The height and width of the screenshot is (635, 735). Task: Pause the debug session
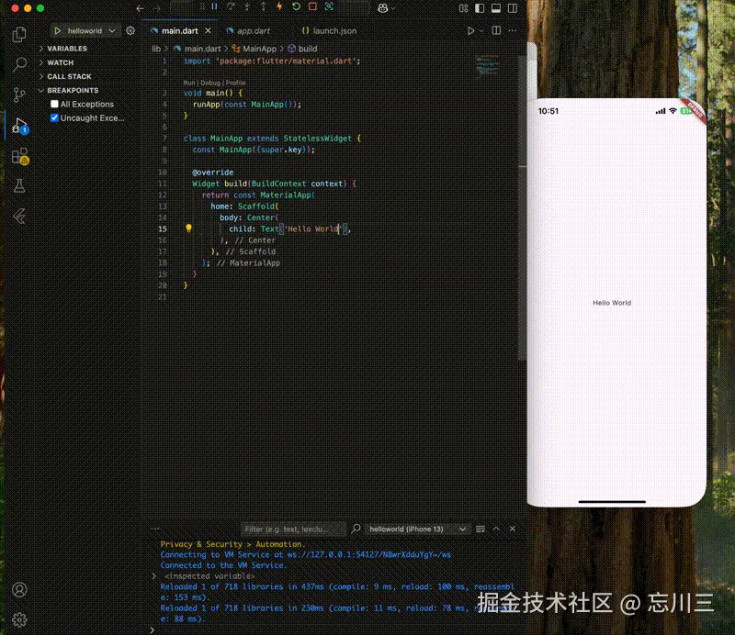coord(214,6)
